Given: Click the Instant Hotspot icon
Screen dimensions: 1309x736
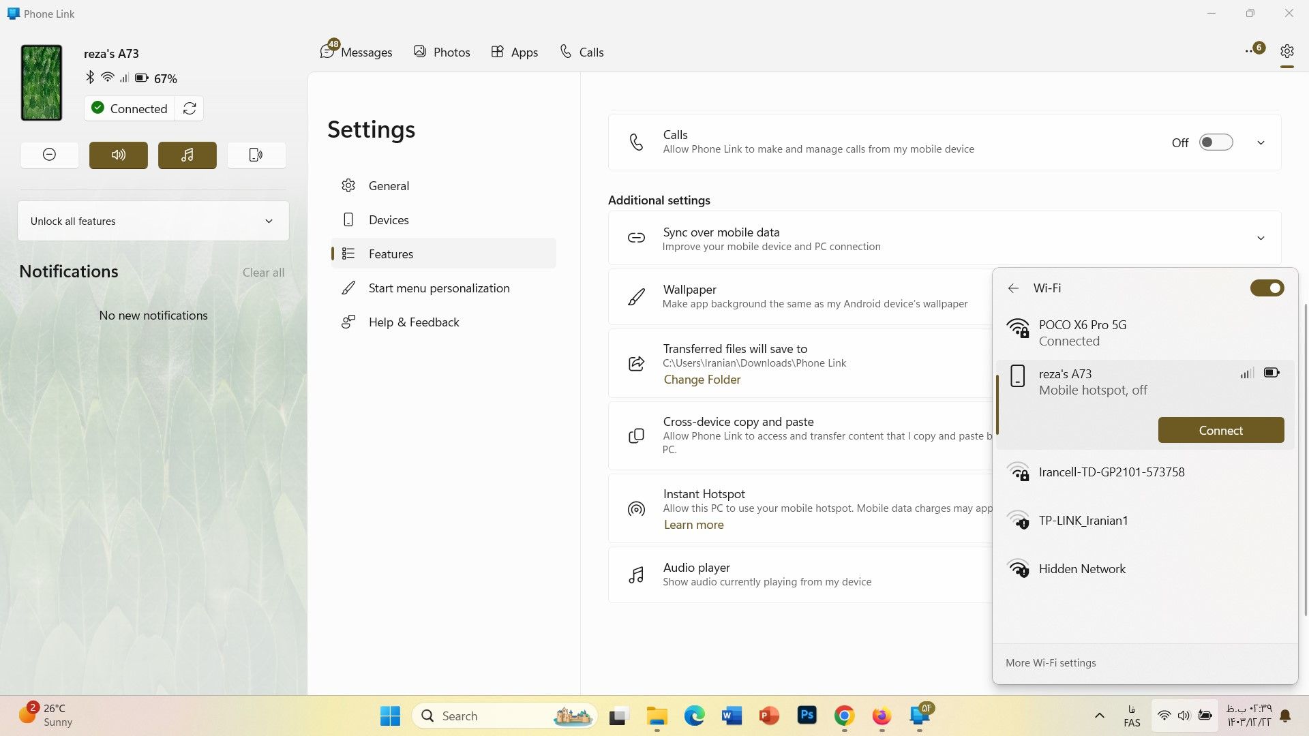Looking at the screenshot, I should point(636,508).
